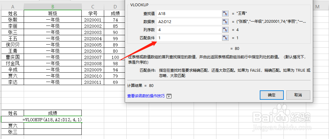Select student number cell 2020005
Image resolution: width=329 pixels, height=139 pixels.
(93, 45)
